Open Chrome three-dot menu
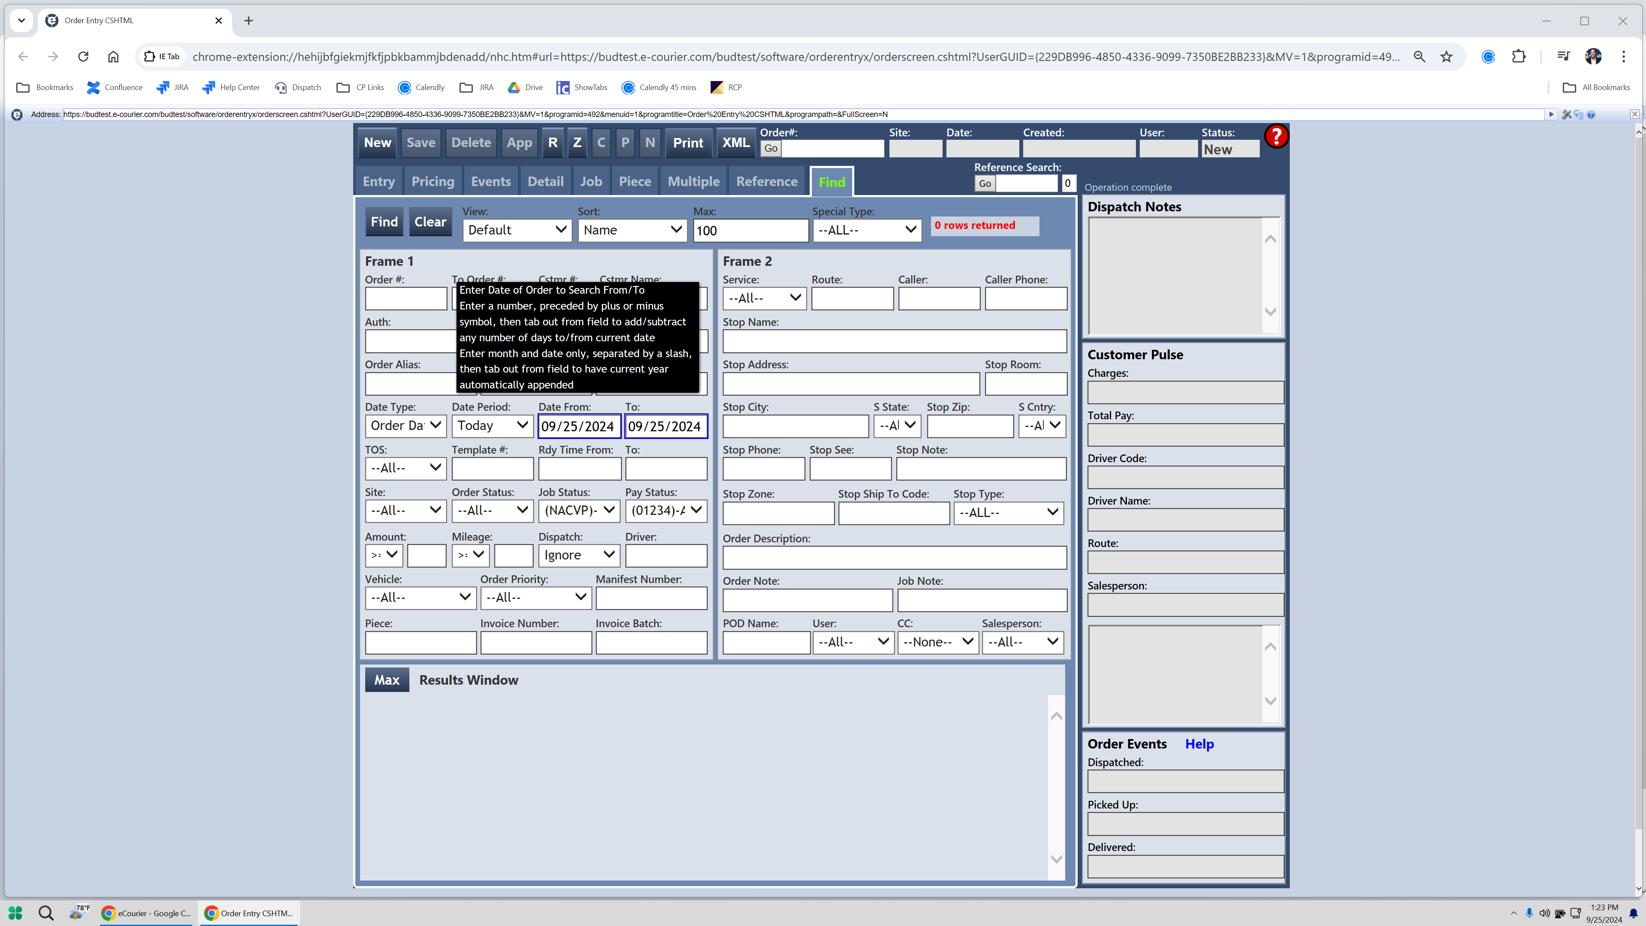 (1623, 56)
